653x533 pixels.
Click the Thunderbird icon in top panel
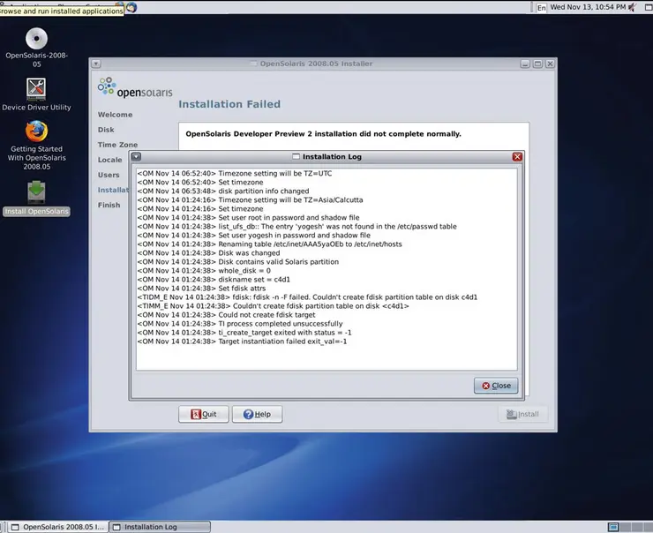131,7
